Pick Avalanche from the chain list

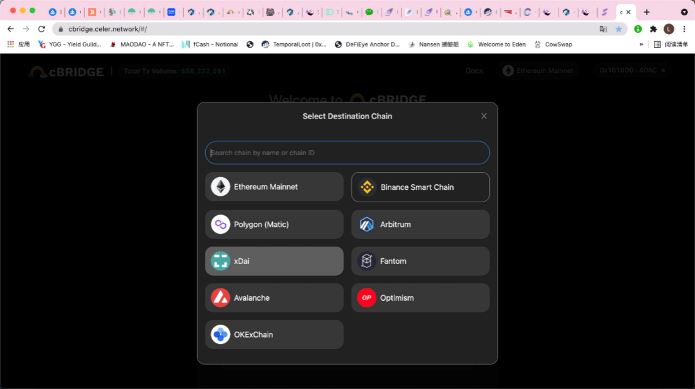tap(274, 298)
